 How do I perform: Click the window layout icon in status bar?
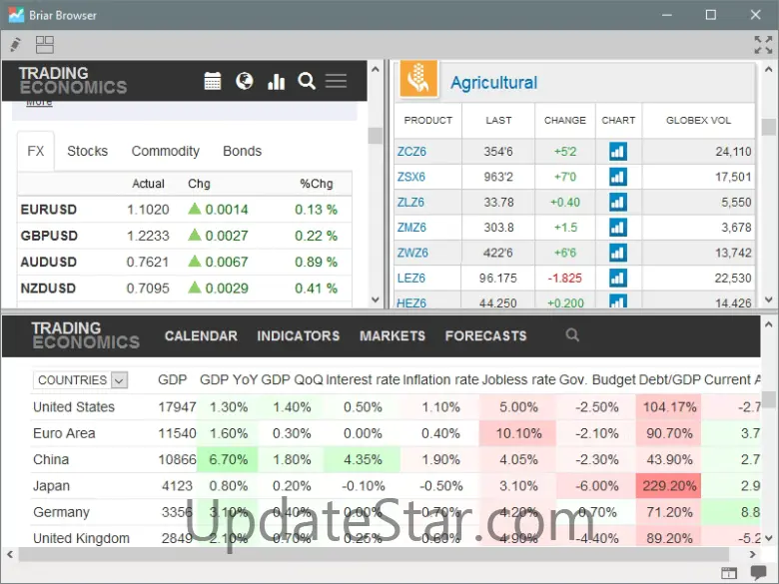pos(729,573)
